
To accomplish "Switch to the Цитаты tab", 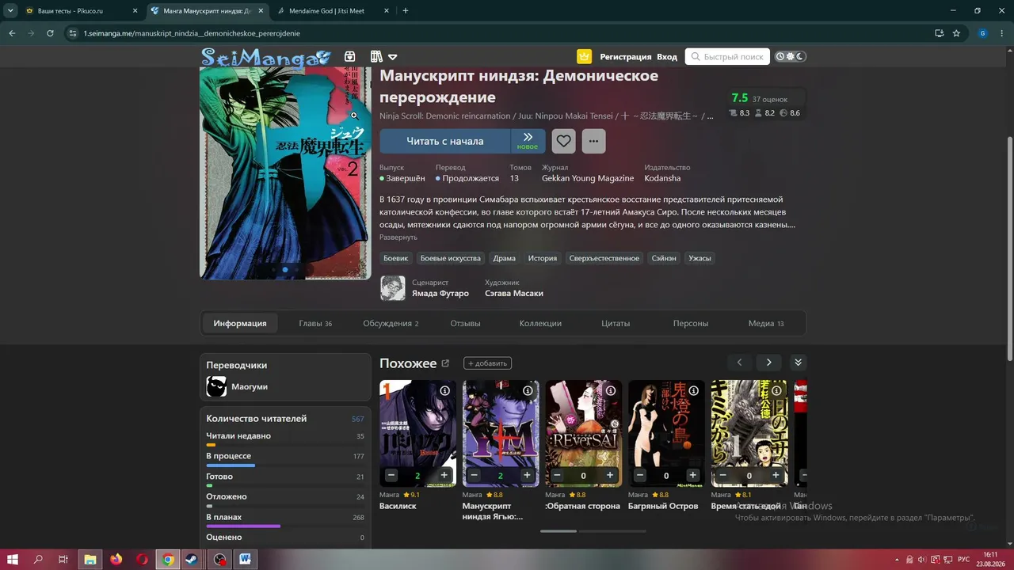I will [x=616, y=323].
